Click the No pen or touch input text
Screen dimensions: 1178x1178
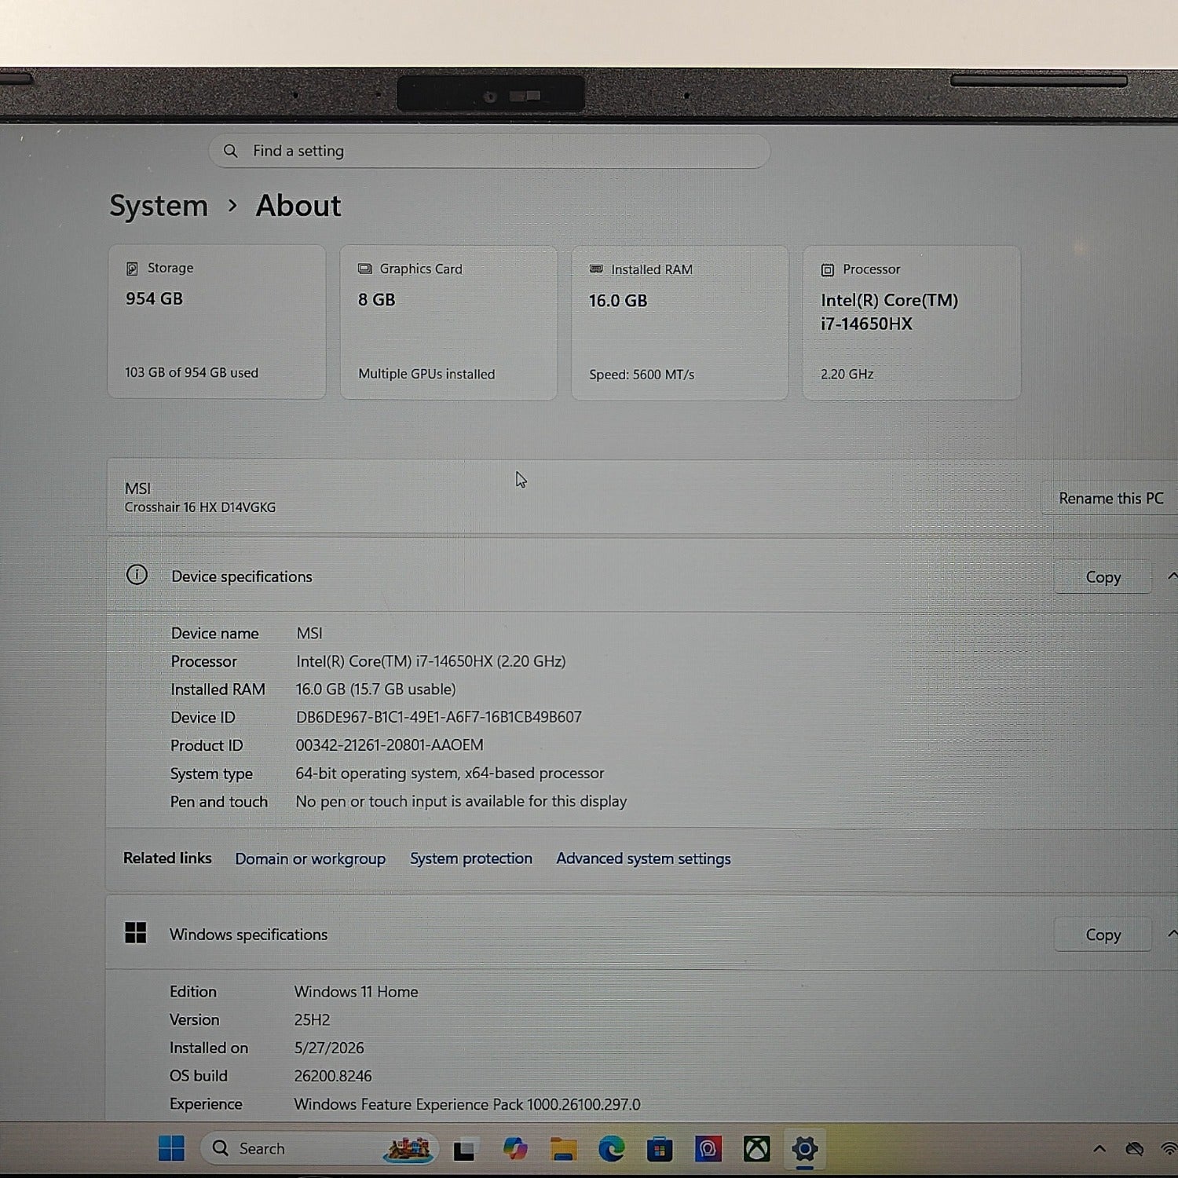point(461,802)
